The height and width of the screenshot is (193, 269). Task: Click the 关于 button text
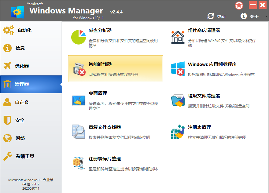click(254, 16)
